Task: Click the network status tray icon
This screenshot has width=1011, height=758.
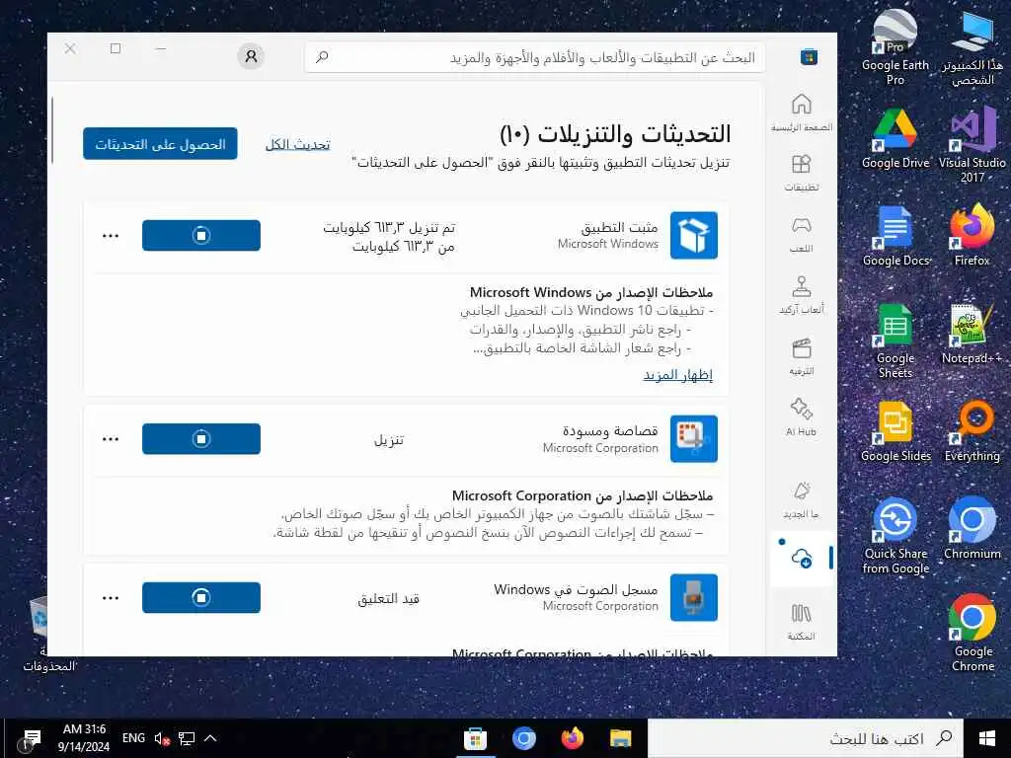Action: pyautogui.click(x=187, y=738)
